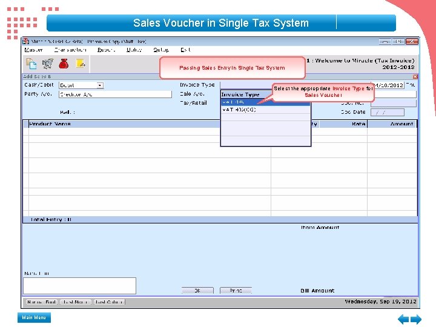Click the Invoice Type list header

[246, 94]
